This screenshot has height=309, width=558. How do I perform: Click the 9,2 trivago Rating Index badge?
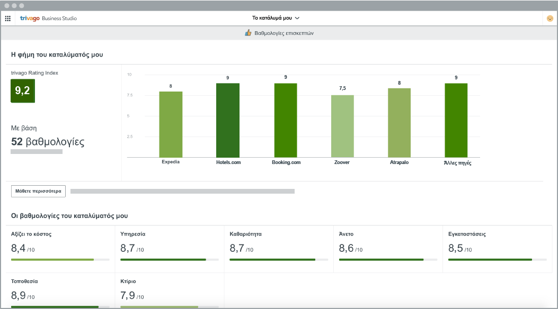pyautogui.click(x=23, y=91)
